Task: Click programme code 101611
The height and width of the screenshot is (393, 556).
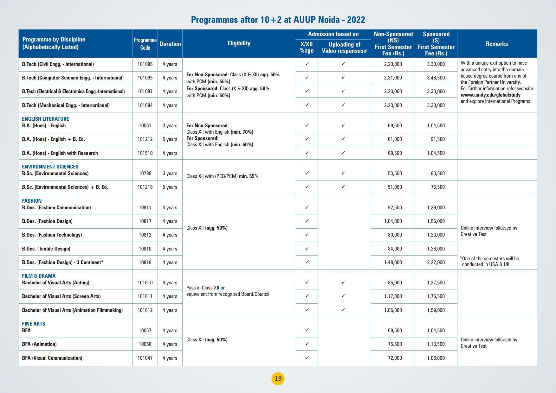Action: coord(145,296)
